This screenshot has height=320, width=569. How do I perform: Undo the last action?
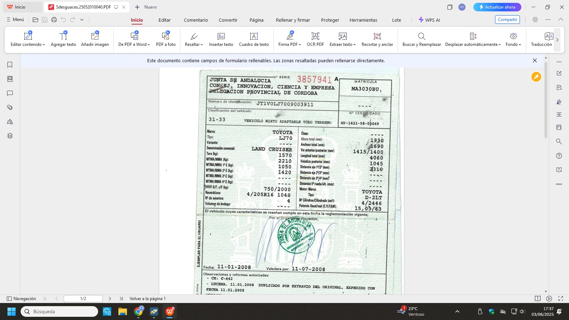[x=63, y=20]
